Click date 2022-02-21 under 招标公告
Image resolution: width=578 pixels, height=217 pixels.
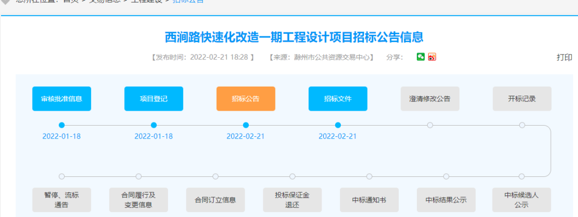point(246,136)
